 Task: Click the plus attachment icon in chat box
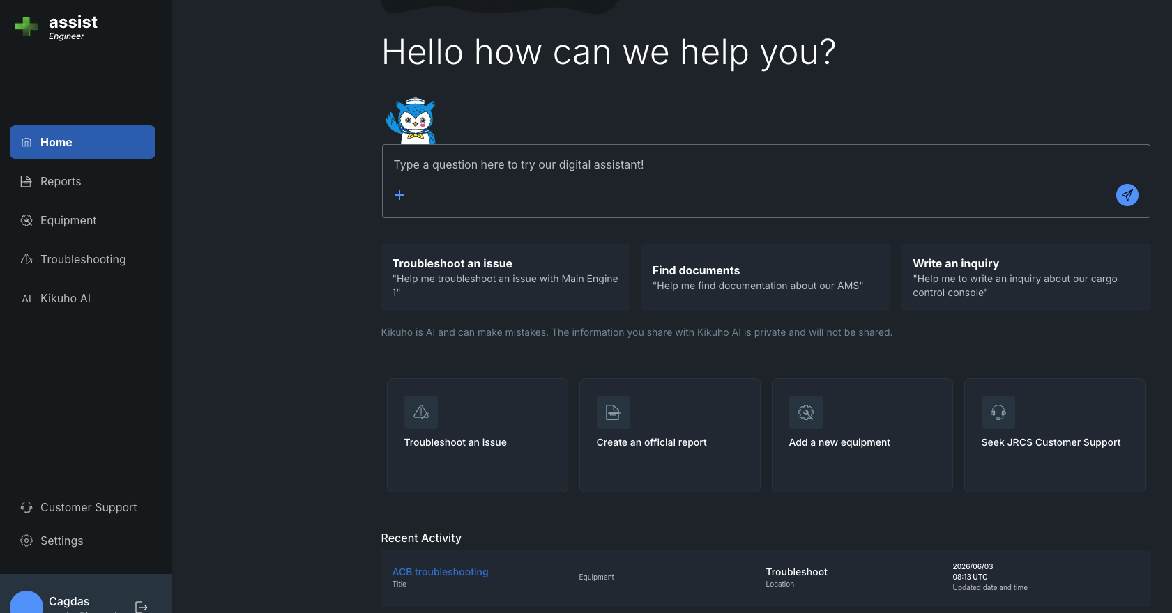click(x=399, y=195)
